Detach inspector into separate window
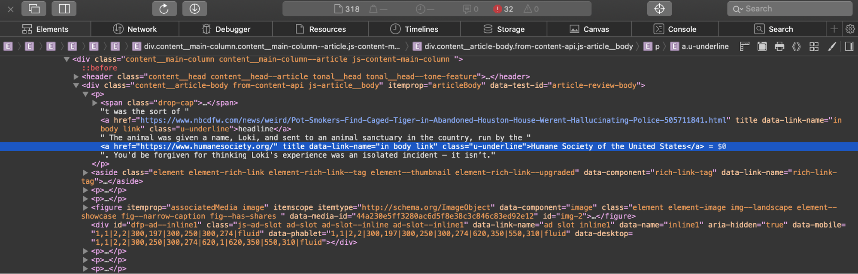This screenshot has height=274, width=858. click(34, 9)
